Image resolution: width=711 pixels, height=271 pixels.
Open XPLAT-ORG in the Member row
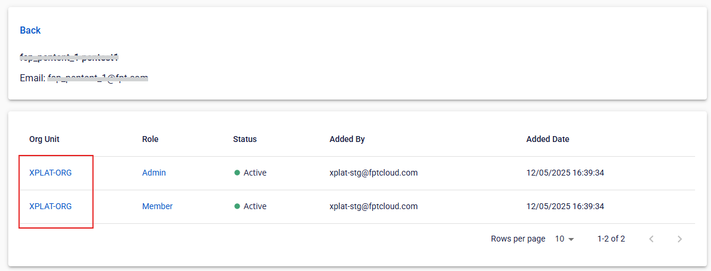tap(51, 206)
